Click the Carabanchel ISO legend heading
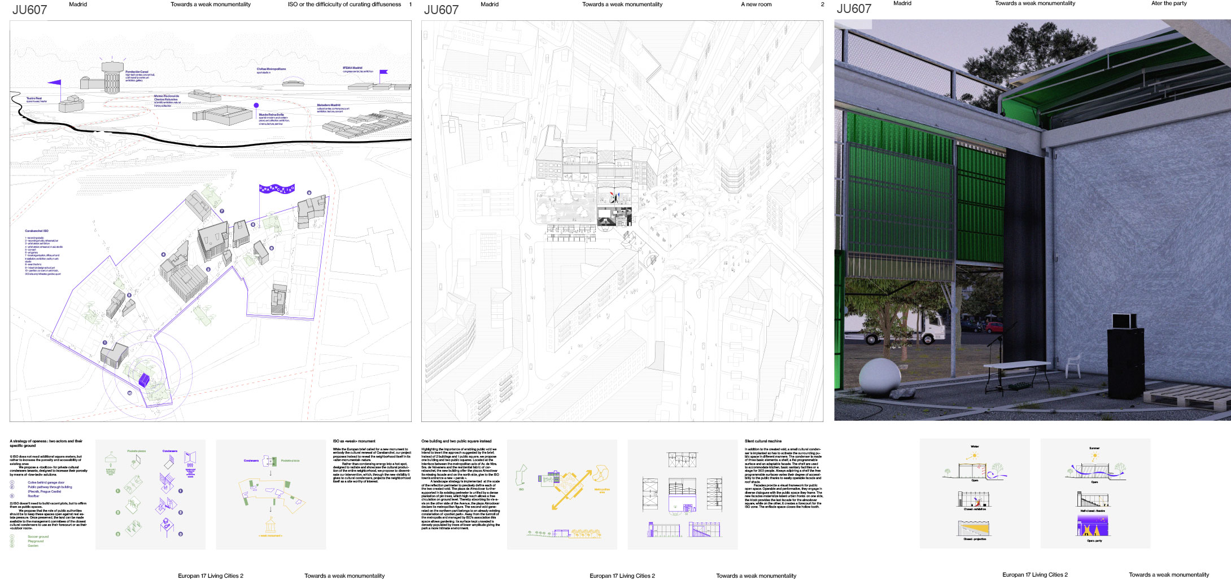 37,231
